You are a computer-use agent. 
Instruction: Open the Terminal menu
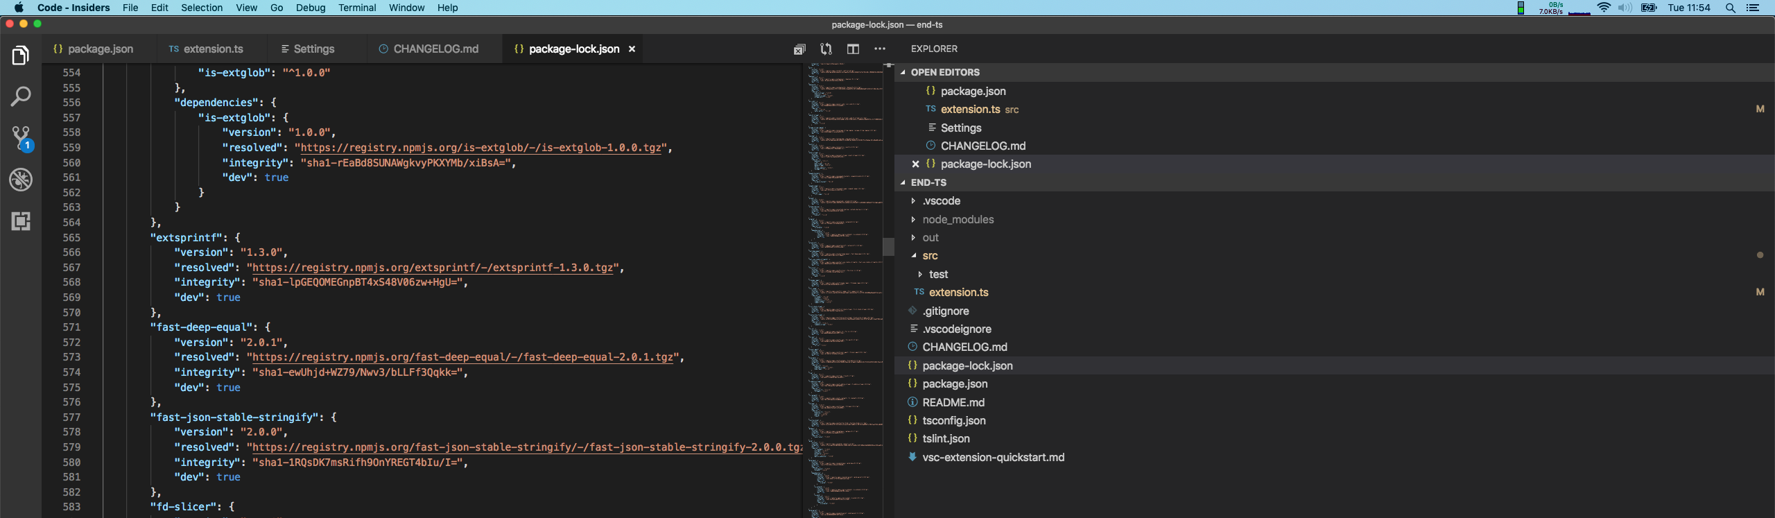pyautogui.click(x=357, y=8)
